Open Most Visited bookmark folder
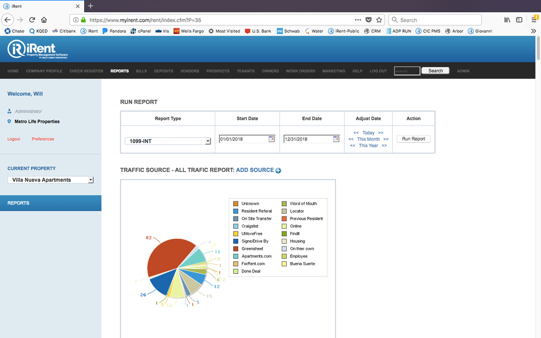Screen dimensions: 541x338 coord(224,31)
